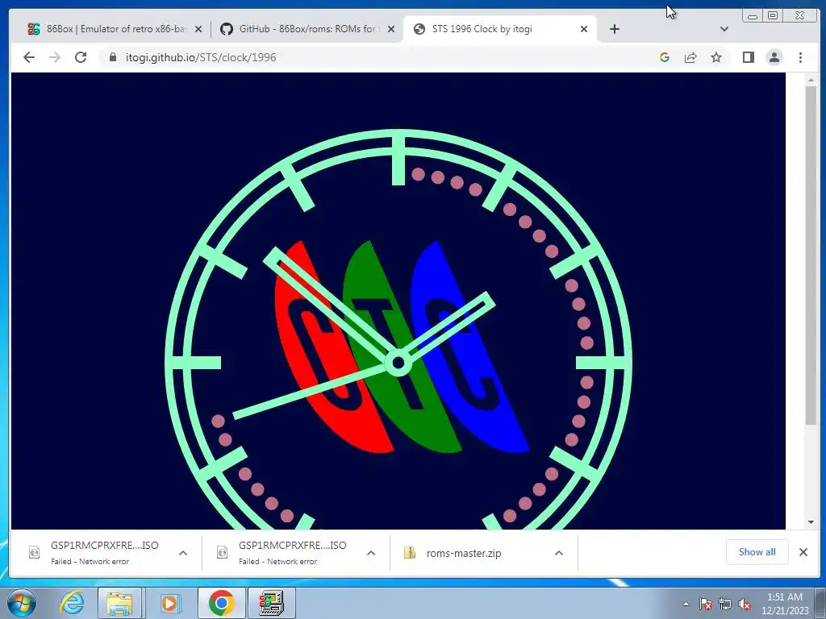This screenshot has height=619, width=826.
Task: Open the taskbar clock showing 1:51 AM
Action: coord(785,604)
